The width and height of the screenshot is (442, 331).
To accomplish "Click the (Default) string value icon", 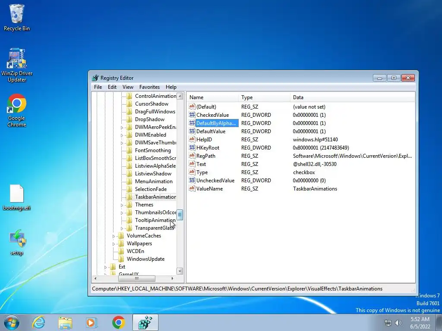I will (192, 107).
